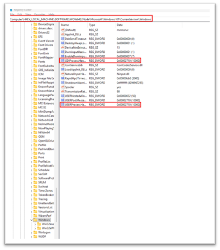Select the EnableDwmInpu... value name
The image size is (220, 250).
(76, 56)
